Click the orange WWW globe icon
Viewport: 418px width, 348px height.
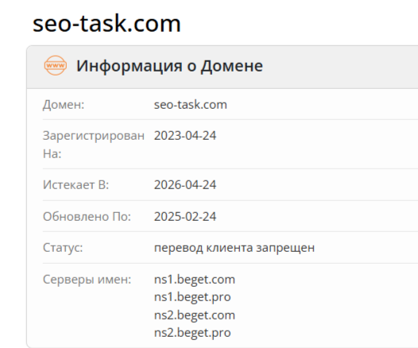pyautogui.click(x=56, y=66)
